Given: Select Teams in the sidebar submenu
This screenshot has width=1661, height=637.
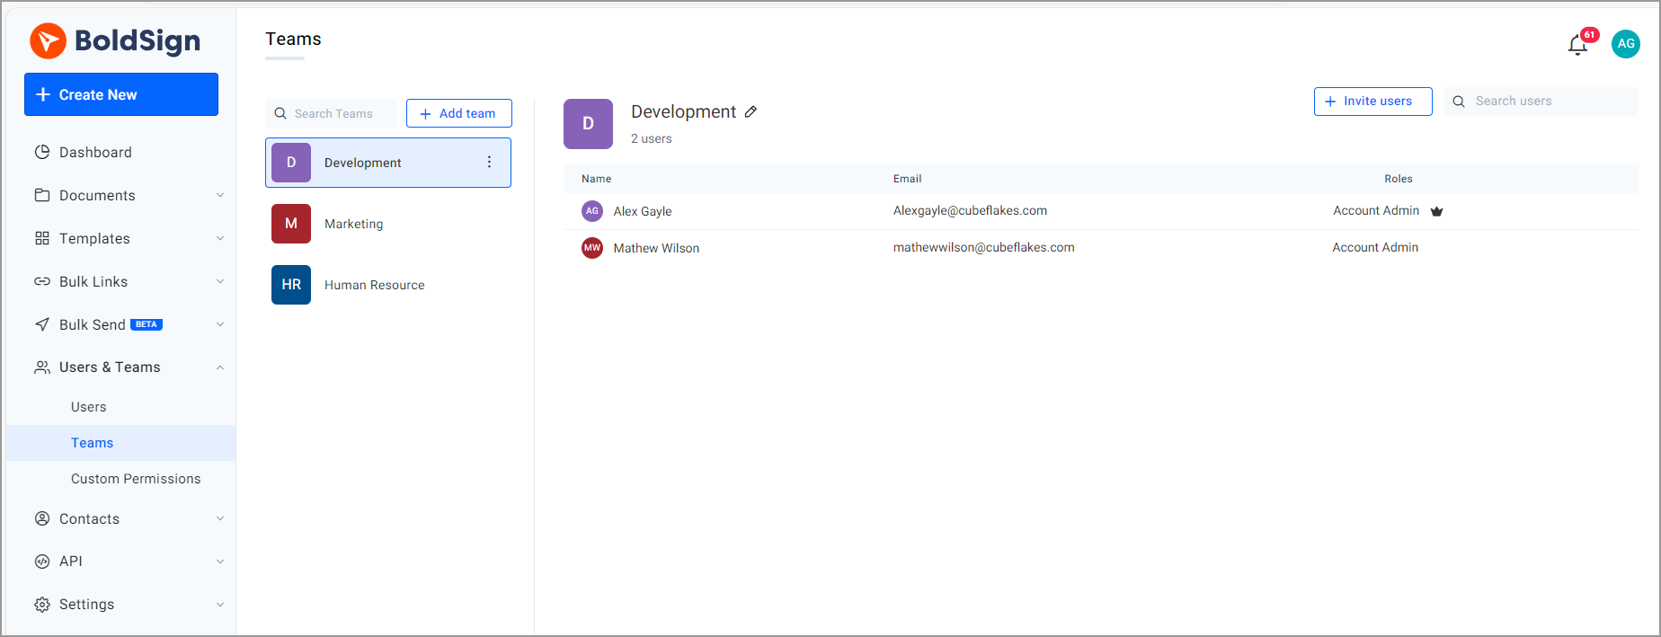Looking at the screenshot, I should pos(92,443).
